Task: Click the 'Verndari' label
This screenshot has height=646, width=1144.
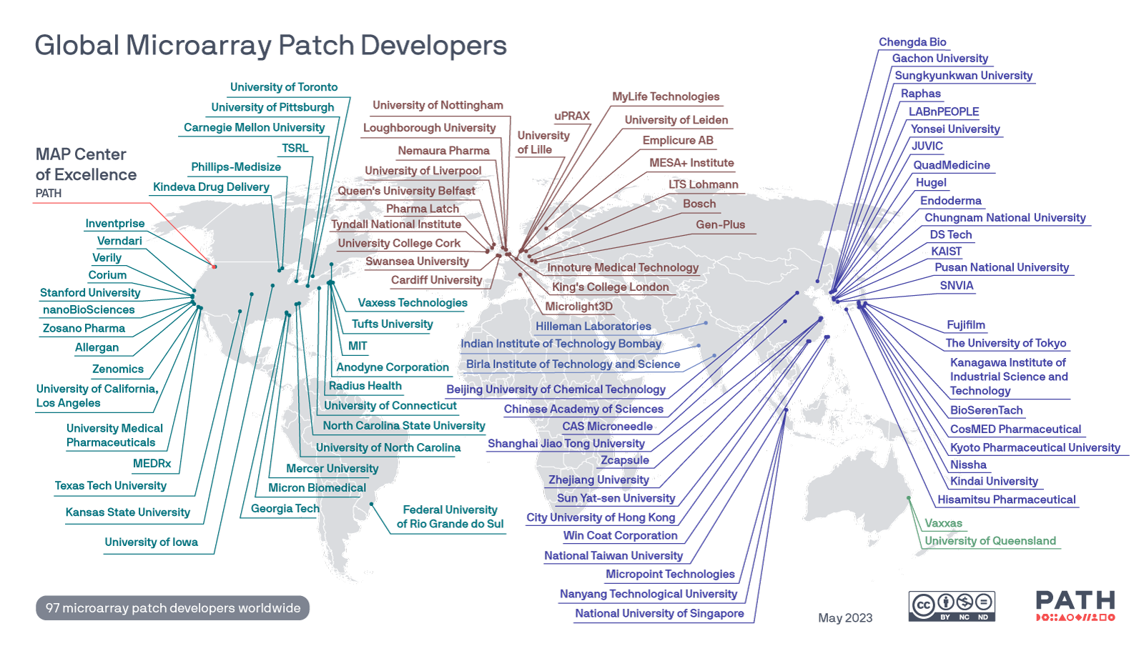Action: (119, 241)
